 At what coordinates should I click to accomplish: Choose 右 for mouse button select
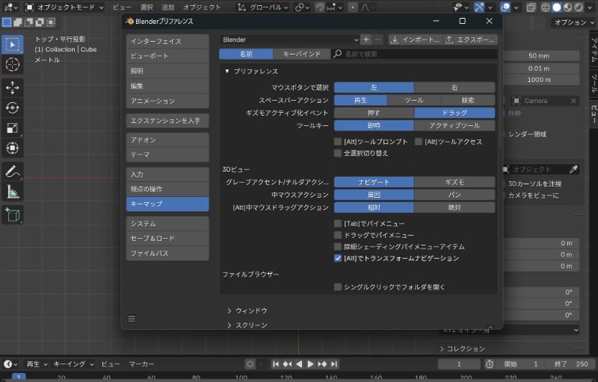coord(454,87)
